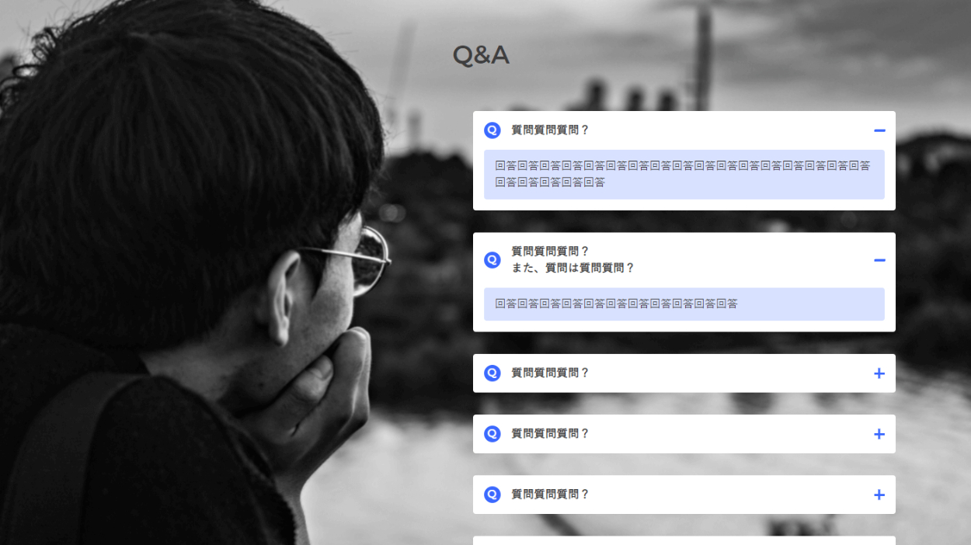Collapse the first question using its minus icon
The width and height of the screenshot is (971, 545).
point(879,131)
